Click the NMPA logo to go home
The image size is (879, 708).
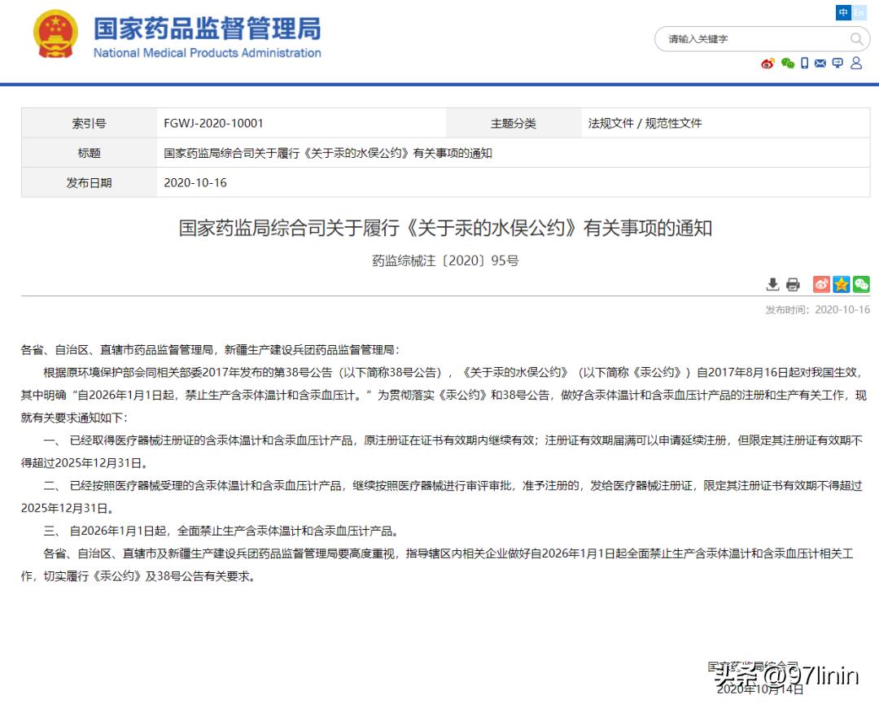coord(55,35)
